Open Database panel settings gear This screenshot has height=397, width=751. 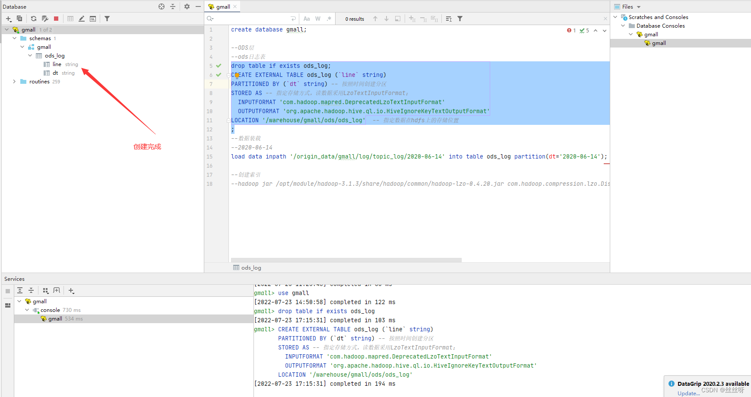coord(187,6)
